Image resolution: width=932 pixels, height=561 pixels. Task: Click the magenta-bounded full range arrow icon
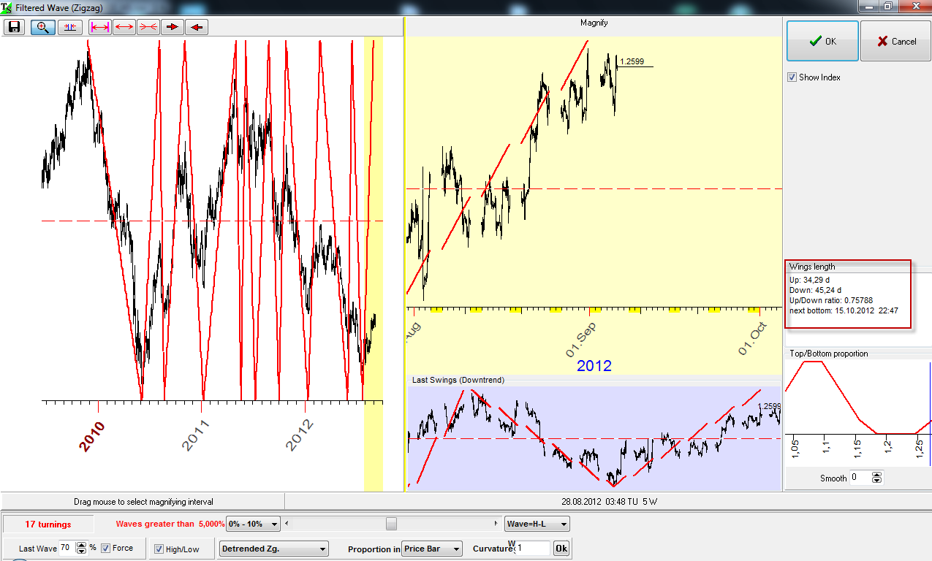pos(99,27)
